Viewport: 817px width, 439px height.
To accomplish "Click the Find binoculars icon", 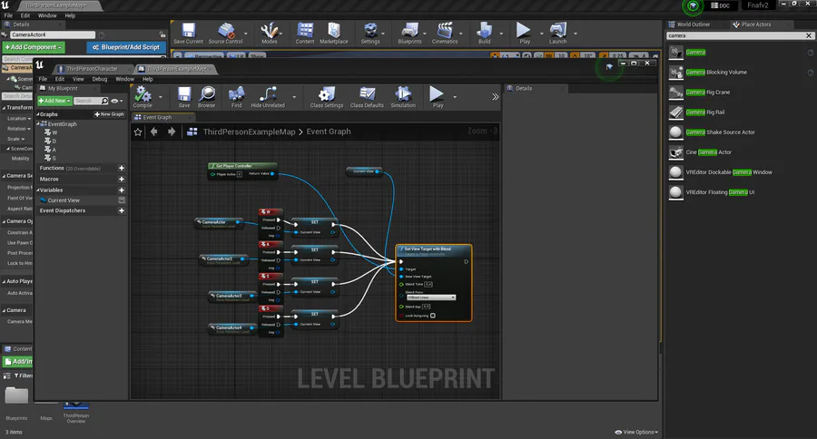I will coord(237,97).
